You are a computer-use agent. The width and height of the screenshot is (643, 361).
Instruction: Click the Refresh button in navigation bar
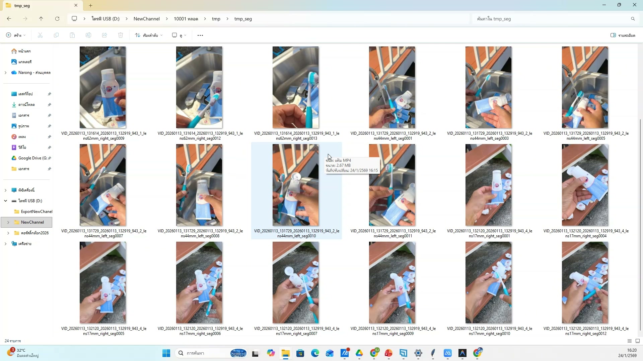click(x=57, y=19)
